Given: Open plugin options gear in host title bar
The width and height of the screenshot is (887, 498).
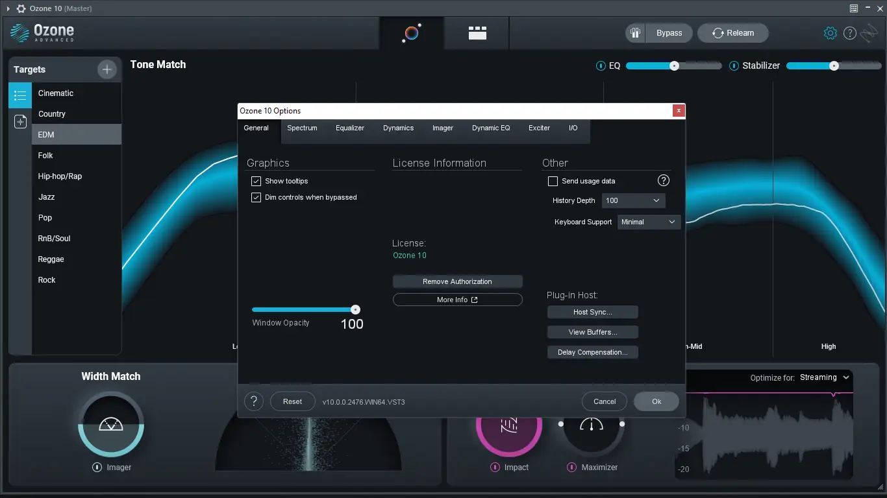Looking at the screenshot, I should 19,8.
